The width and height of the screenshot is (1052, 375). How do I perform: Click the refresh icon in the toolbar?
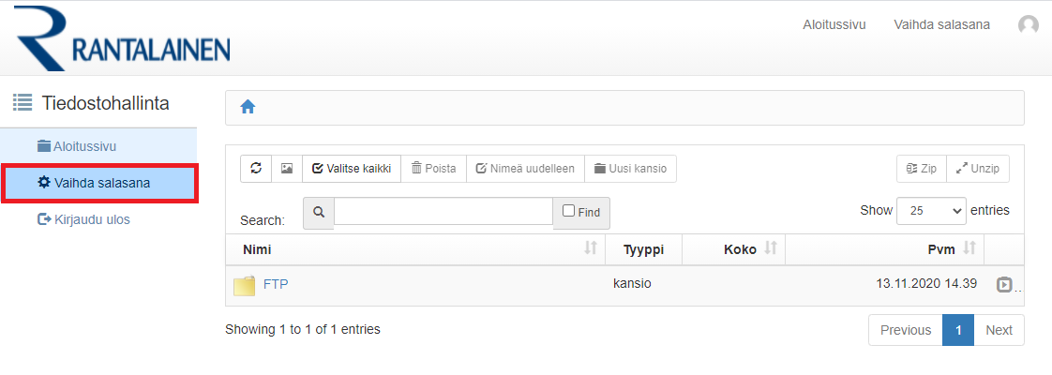[x=256, y=169]
